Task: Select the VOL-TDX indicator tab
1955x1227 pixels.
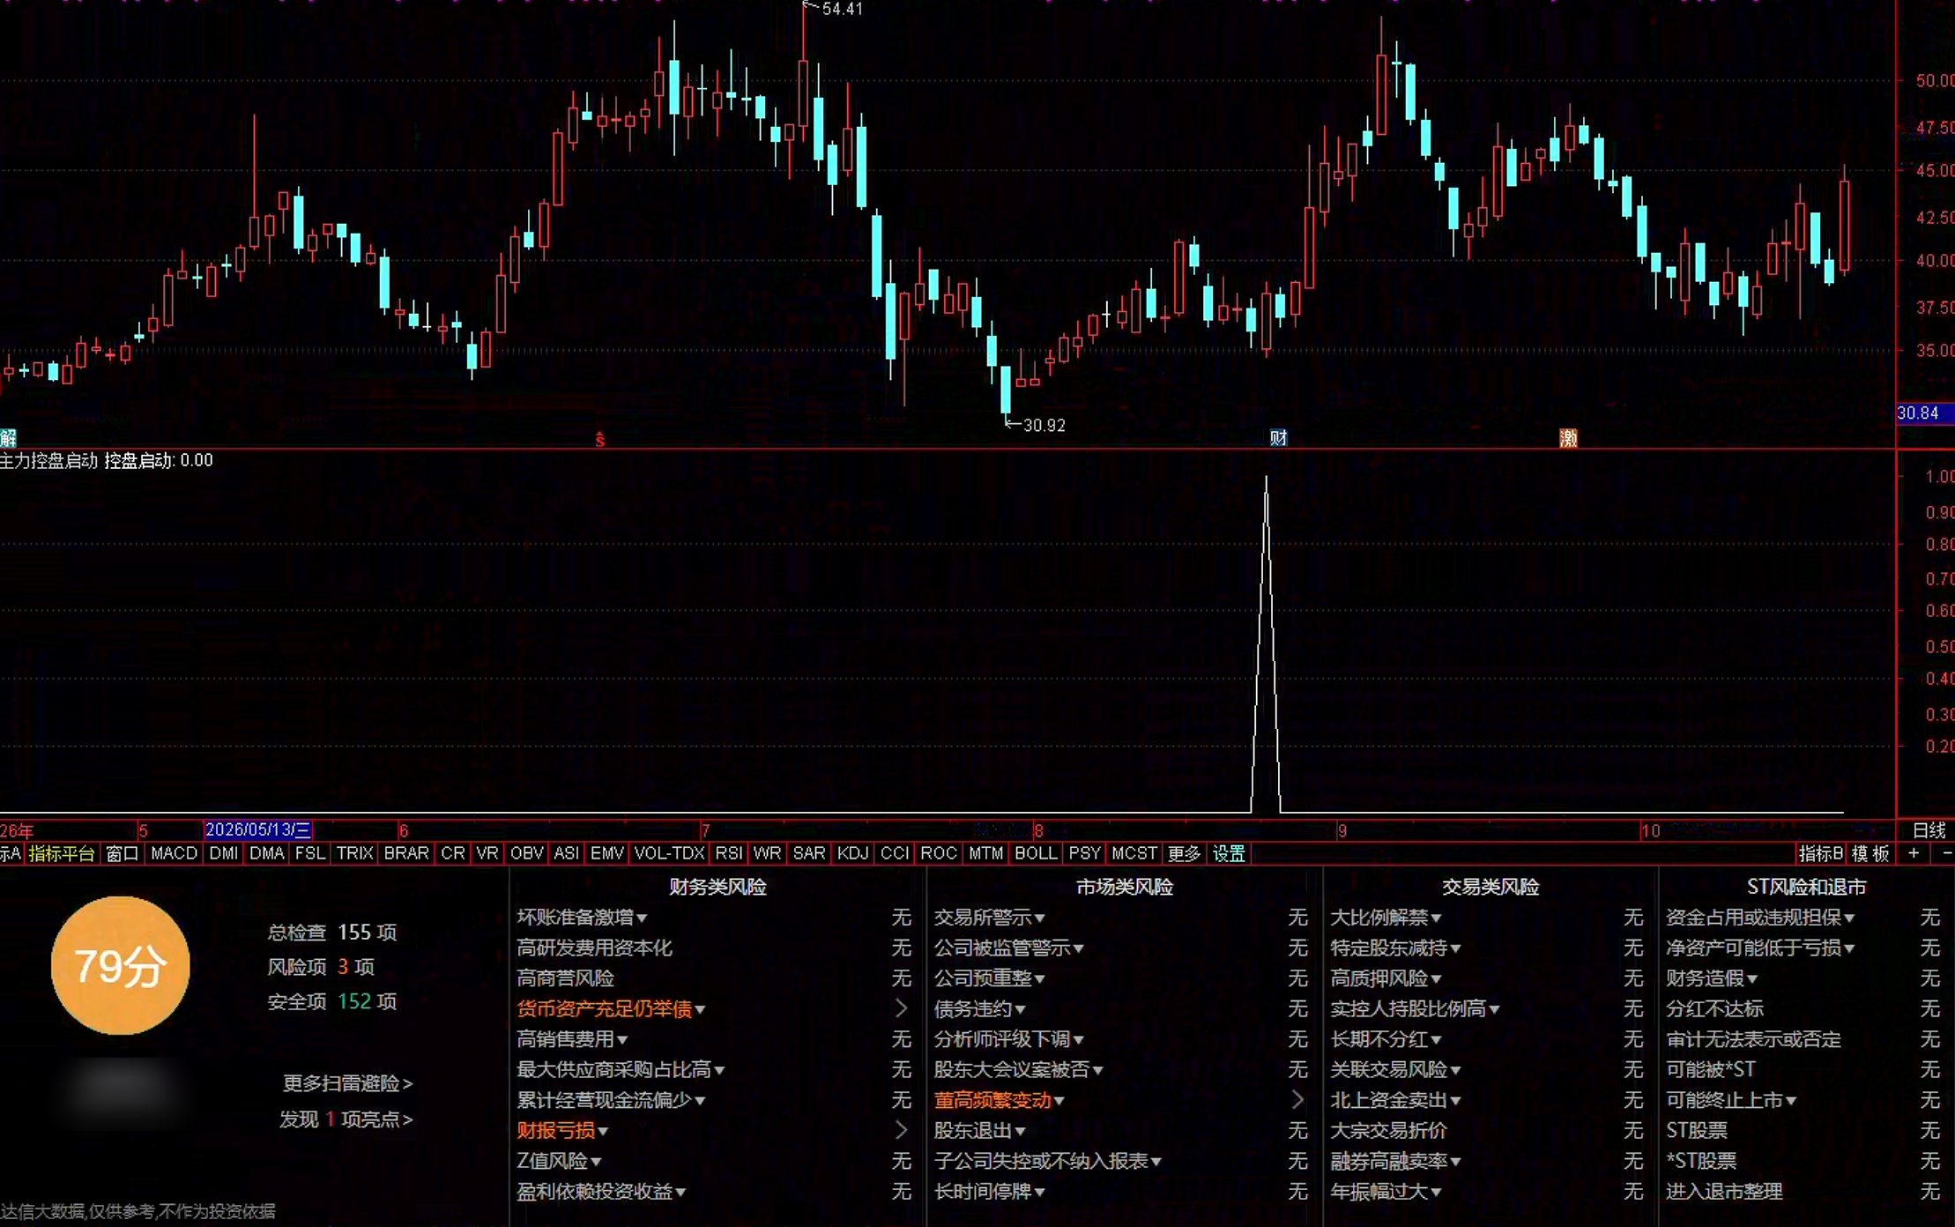Action: coord(669,853)
